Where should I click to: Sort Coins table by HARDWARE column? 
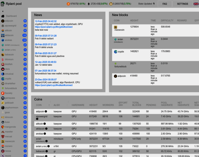[x=78, y=105]
